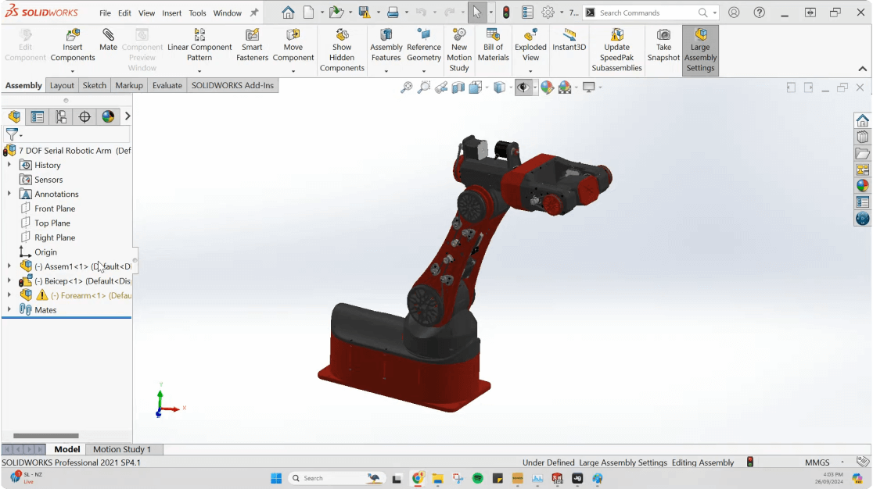Click the Save icon in top toolbar
Image resolution: width=873 pixels, height=489 pixels.
pos(364,12)
